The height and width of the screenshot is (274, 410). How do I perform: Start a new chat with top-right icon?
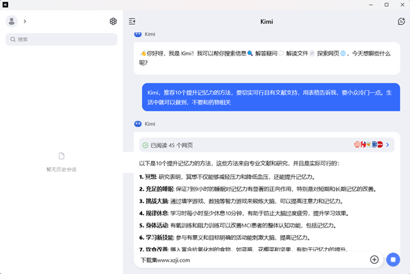tap(401, 21)
